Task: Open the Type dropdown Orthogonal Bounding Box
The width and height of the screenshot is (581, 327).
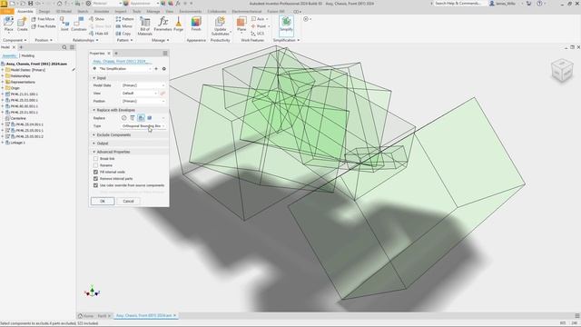Action: 143,126
